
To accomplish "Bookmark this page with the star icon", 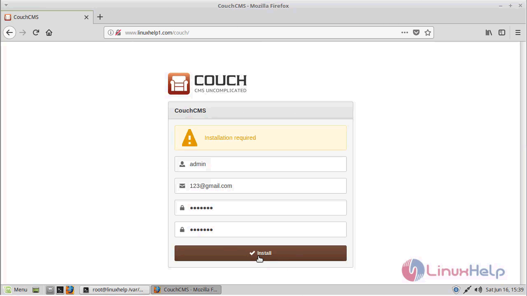I will 428,32.
